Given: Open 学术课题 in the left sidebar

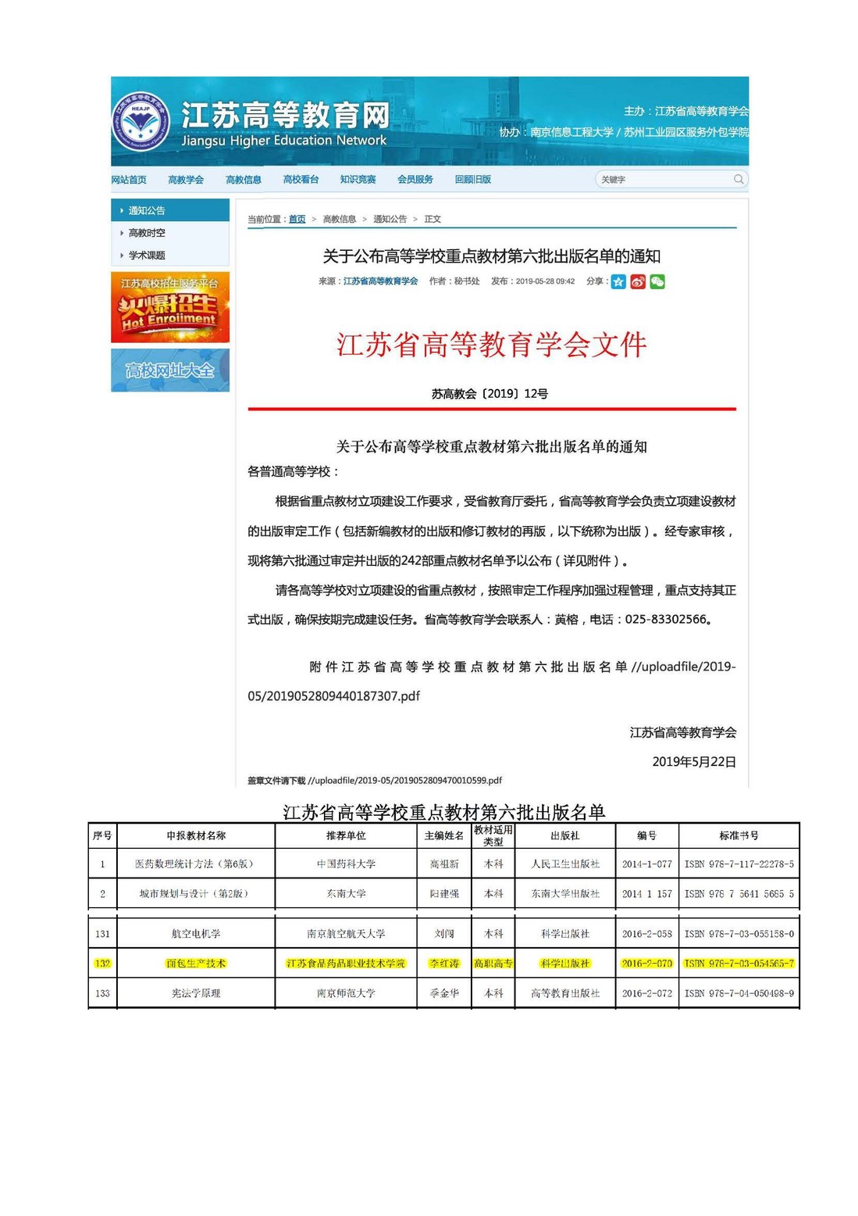Looking at the screenshot, I should (x=147, y=256).
